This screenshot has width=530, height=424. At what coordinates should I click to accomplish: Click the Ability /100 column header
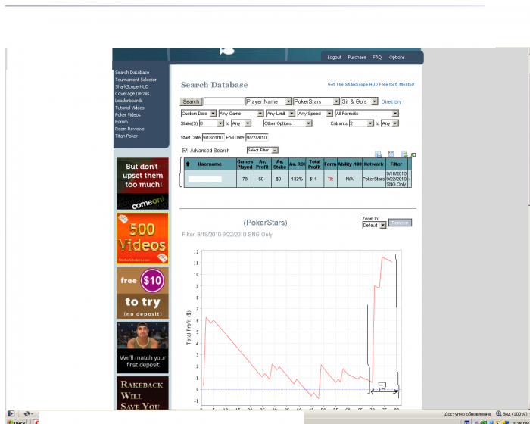coord(350,164)
